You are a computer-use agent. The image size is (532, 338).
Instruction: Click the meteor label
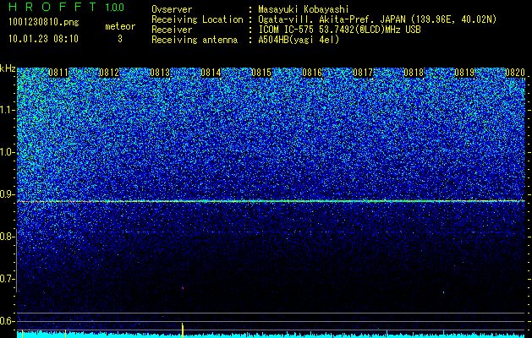120,26
